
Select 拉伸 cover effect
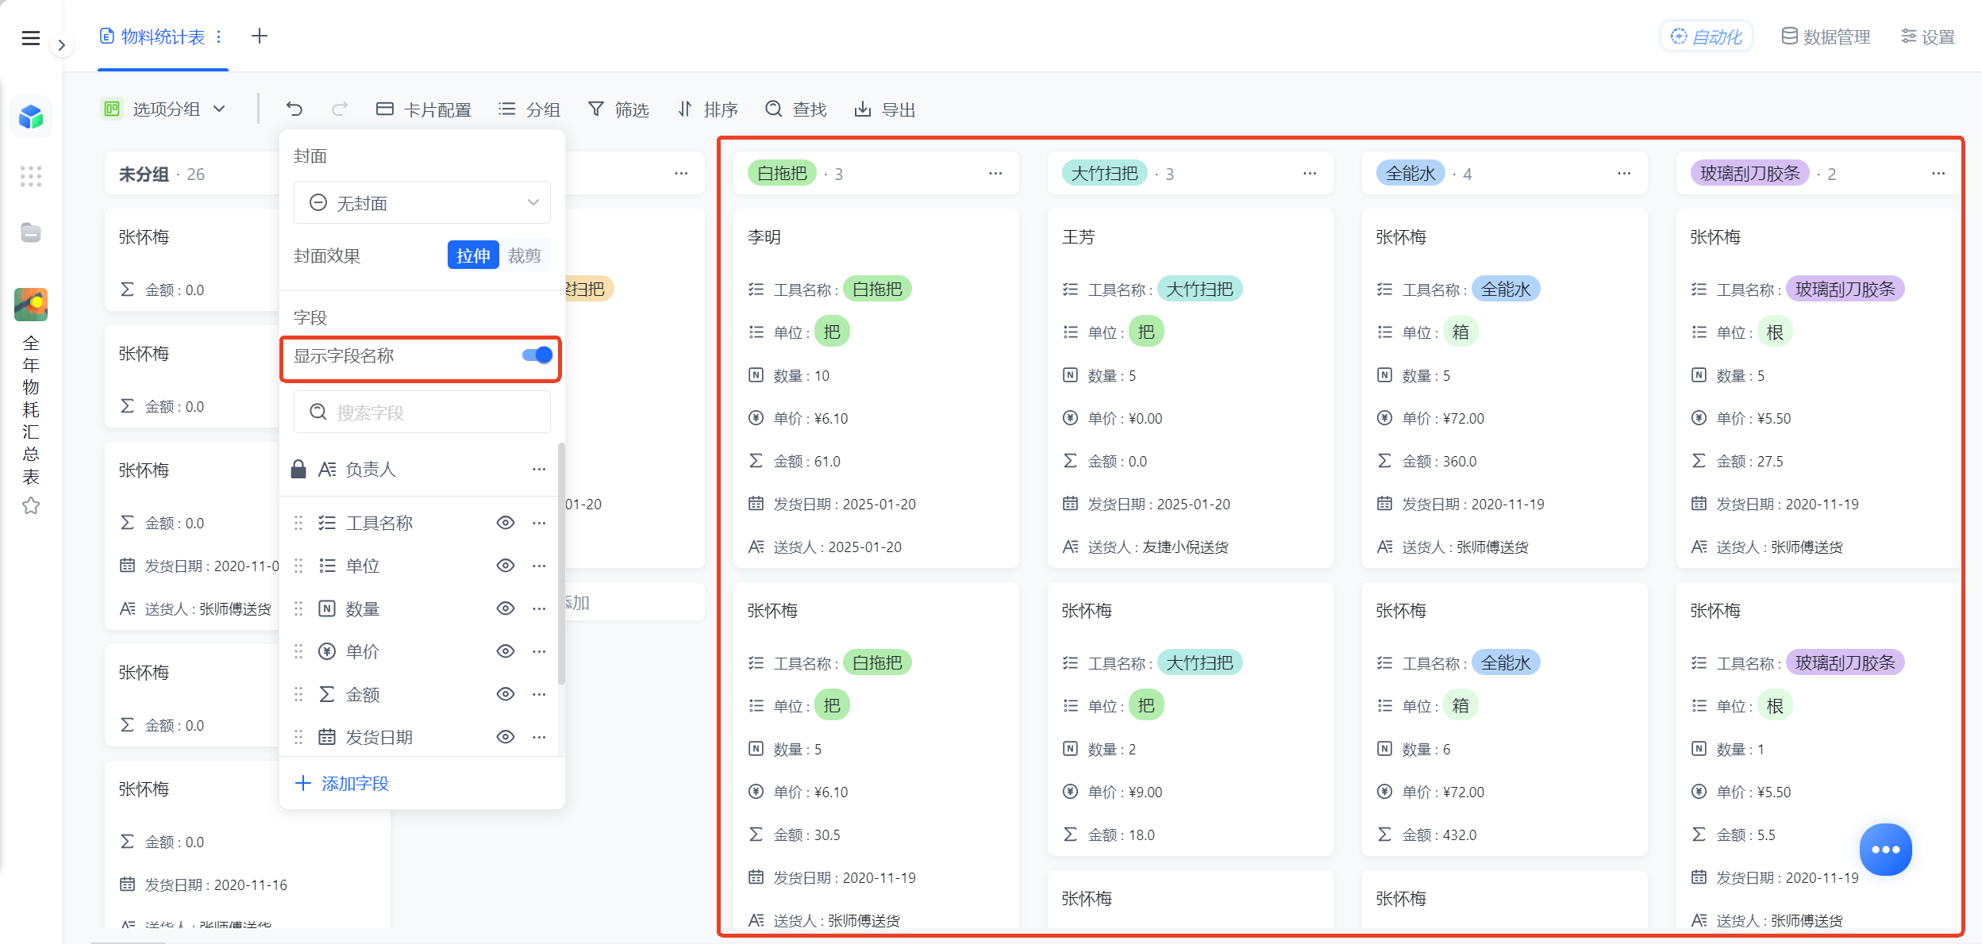[x=473, y=255]
